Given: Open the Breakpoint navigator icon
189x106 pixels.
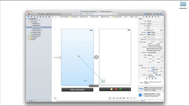Looking at the screenshot, I should pyautogui.click(x=46, y=17).
